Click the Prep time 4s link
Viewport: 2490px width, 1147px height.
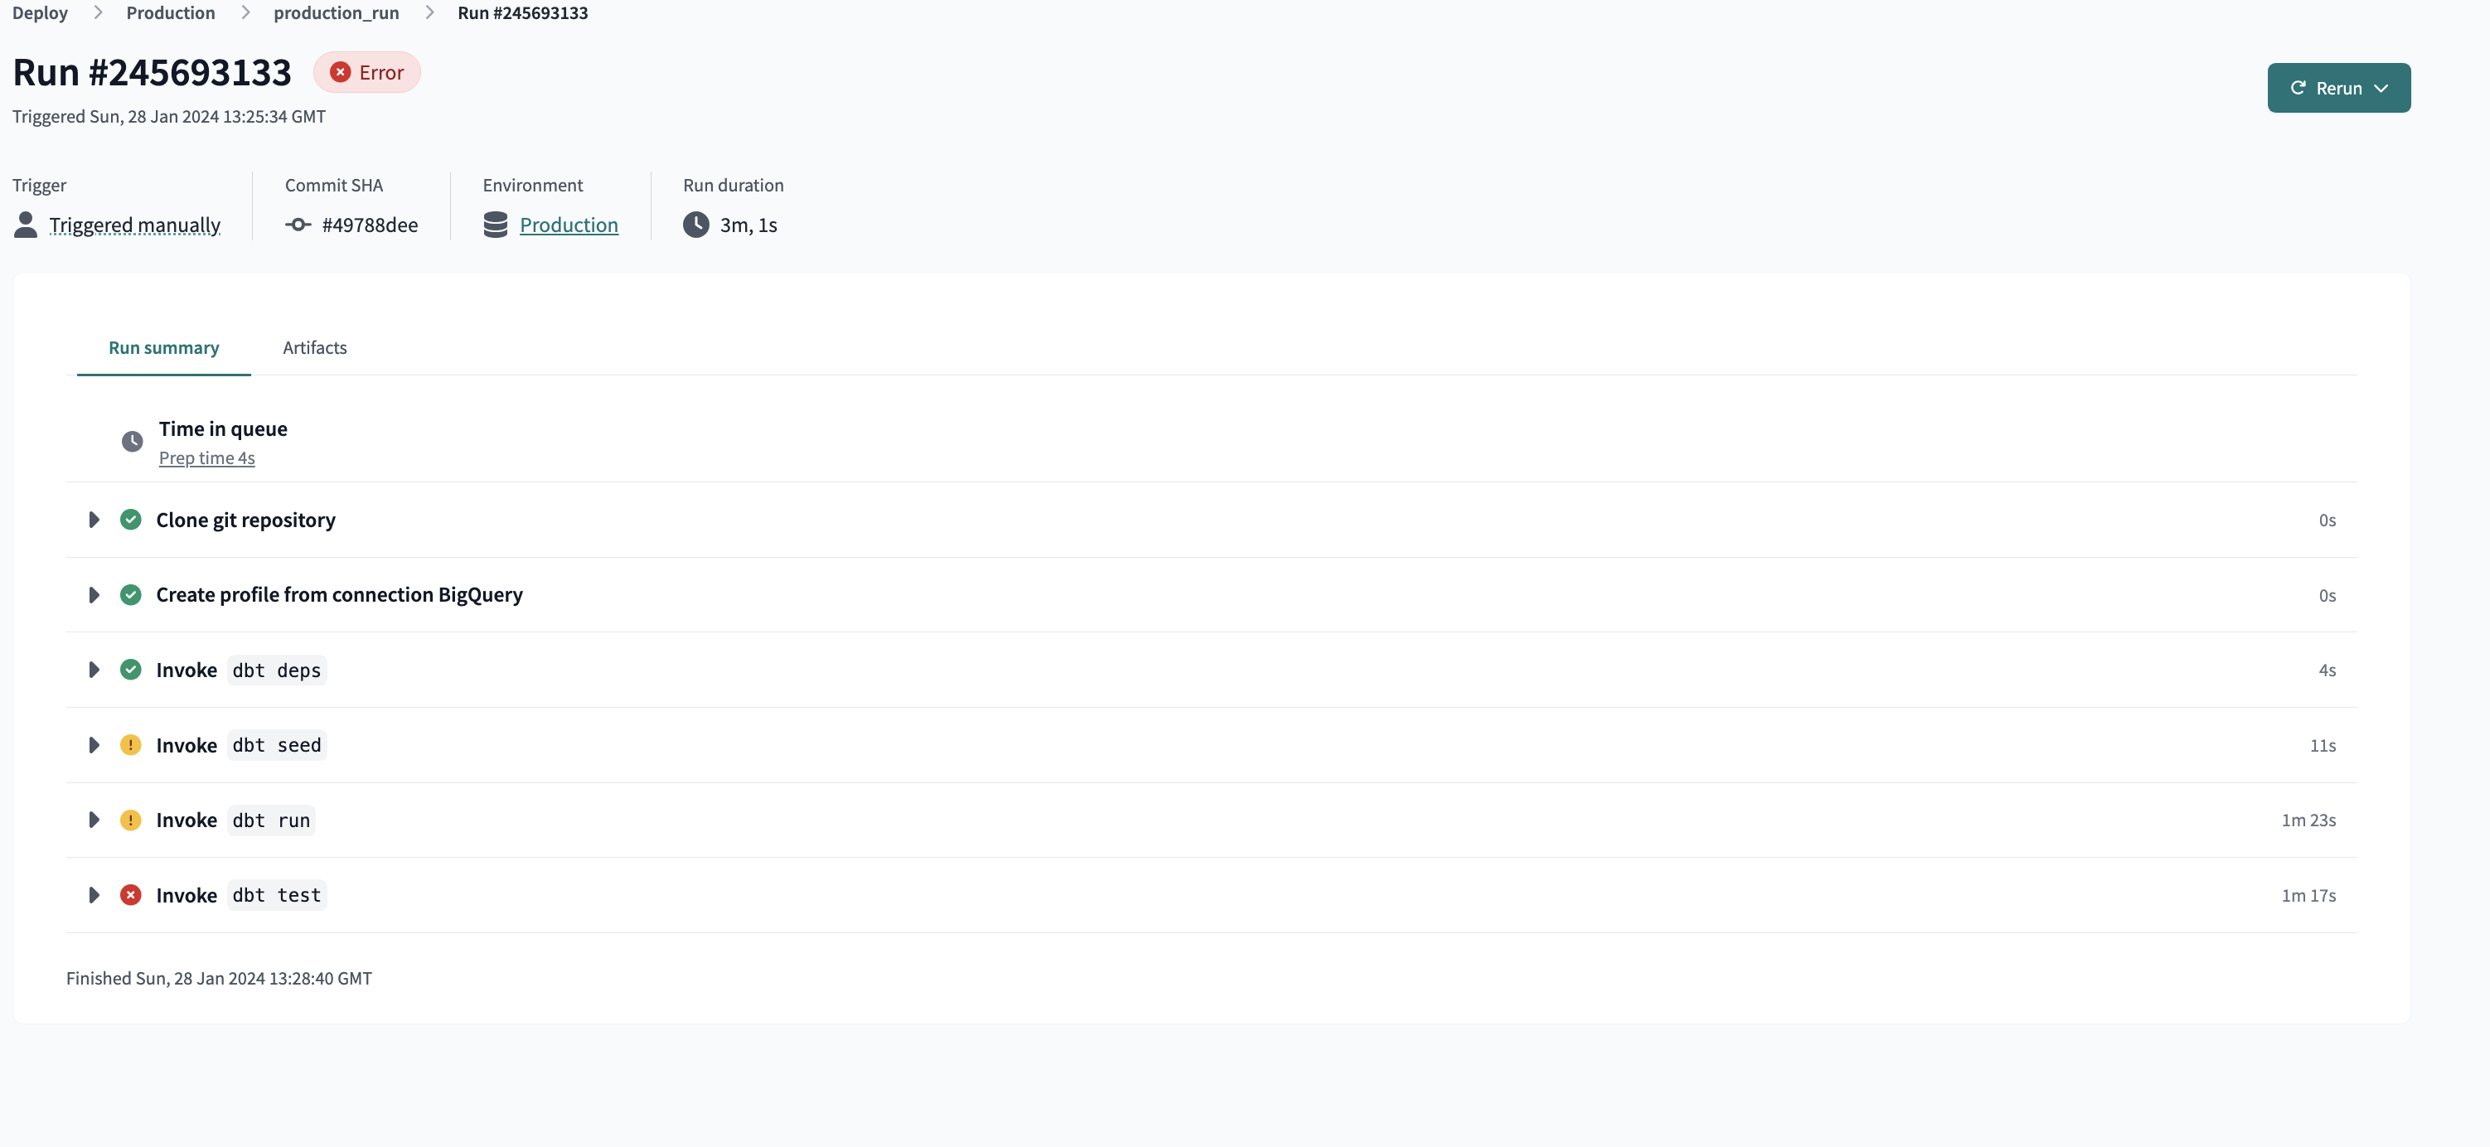click(x=207, y=458)
